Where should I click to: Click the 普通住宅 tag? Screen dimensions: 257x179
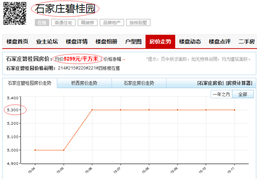(63, 22)
